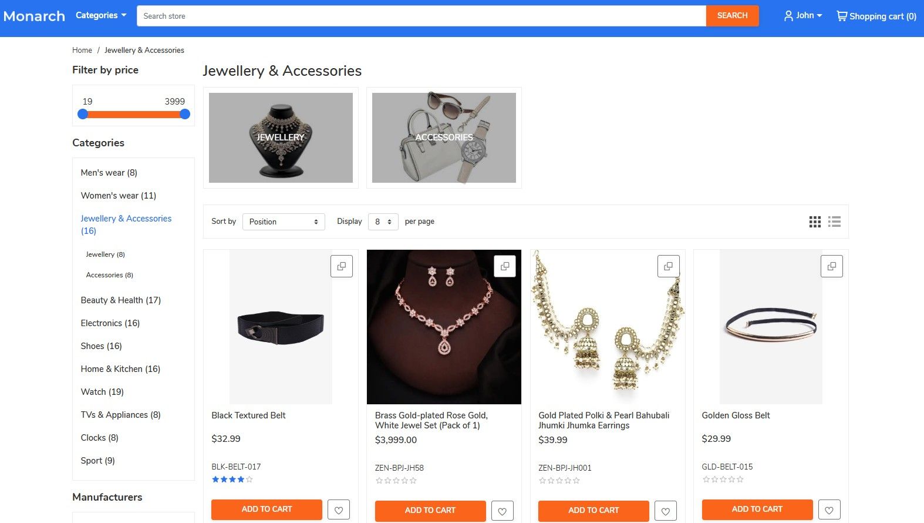Switch to list view layout
The height and width of the screenshot is (523, 924).
[x=834, y=222]
